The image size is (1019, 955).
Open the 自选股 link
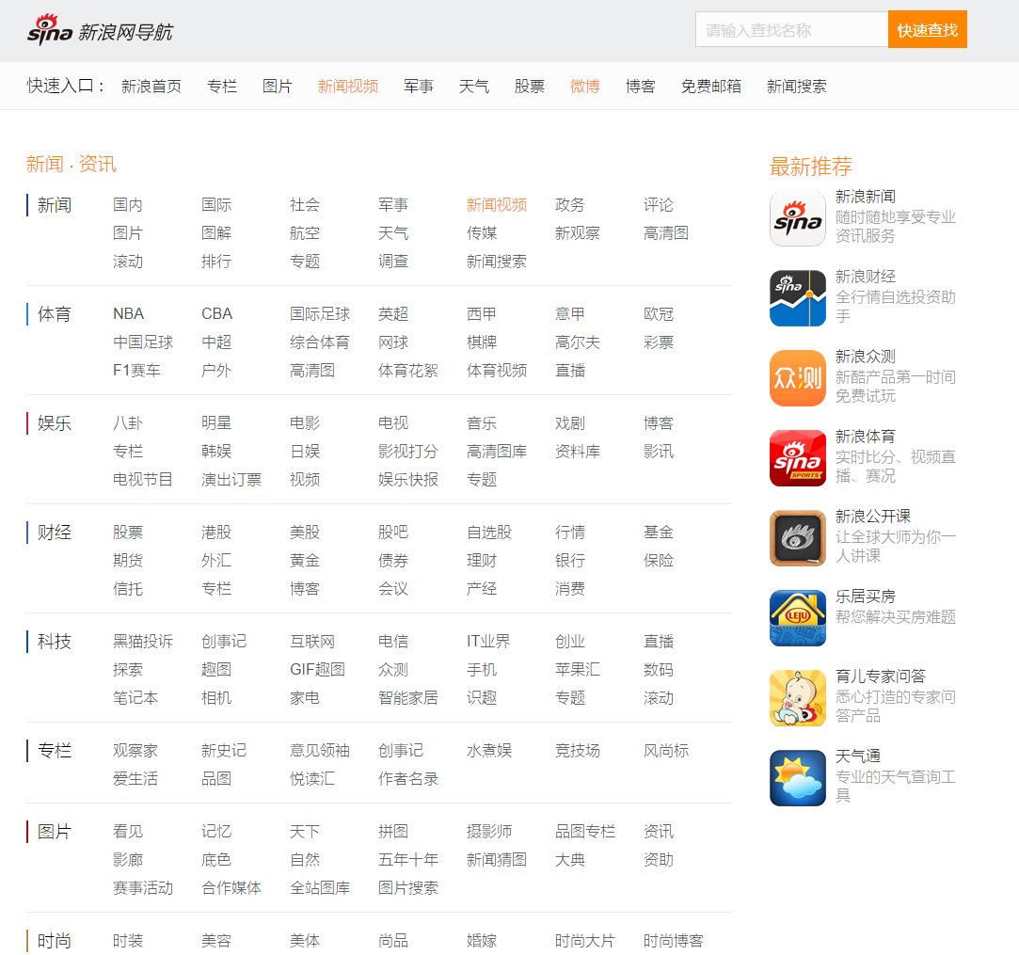click(488, 533)
